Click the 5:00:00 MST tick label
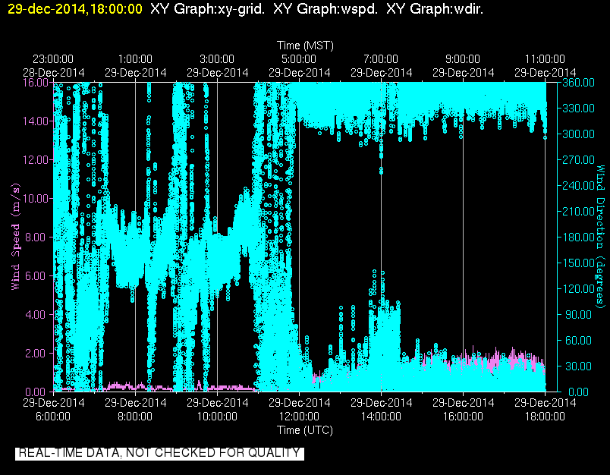Screen dimensions: 610x475 299,59
